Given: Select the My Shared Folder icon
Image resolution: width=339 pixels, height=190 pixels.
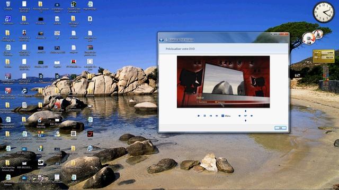Looking at the screenshot, I should pos(73,21).
